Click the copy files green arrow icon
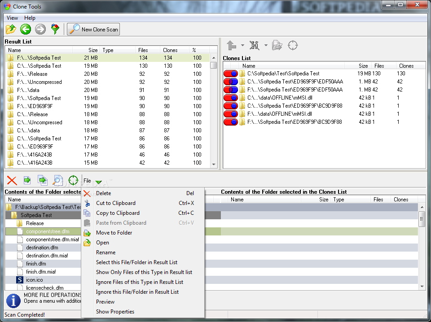 click(x=42, y=180)
